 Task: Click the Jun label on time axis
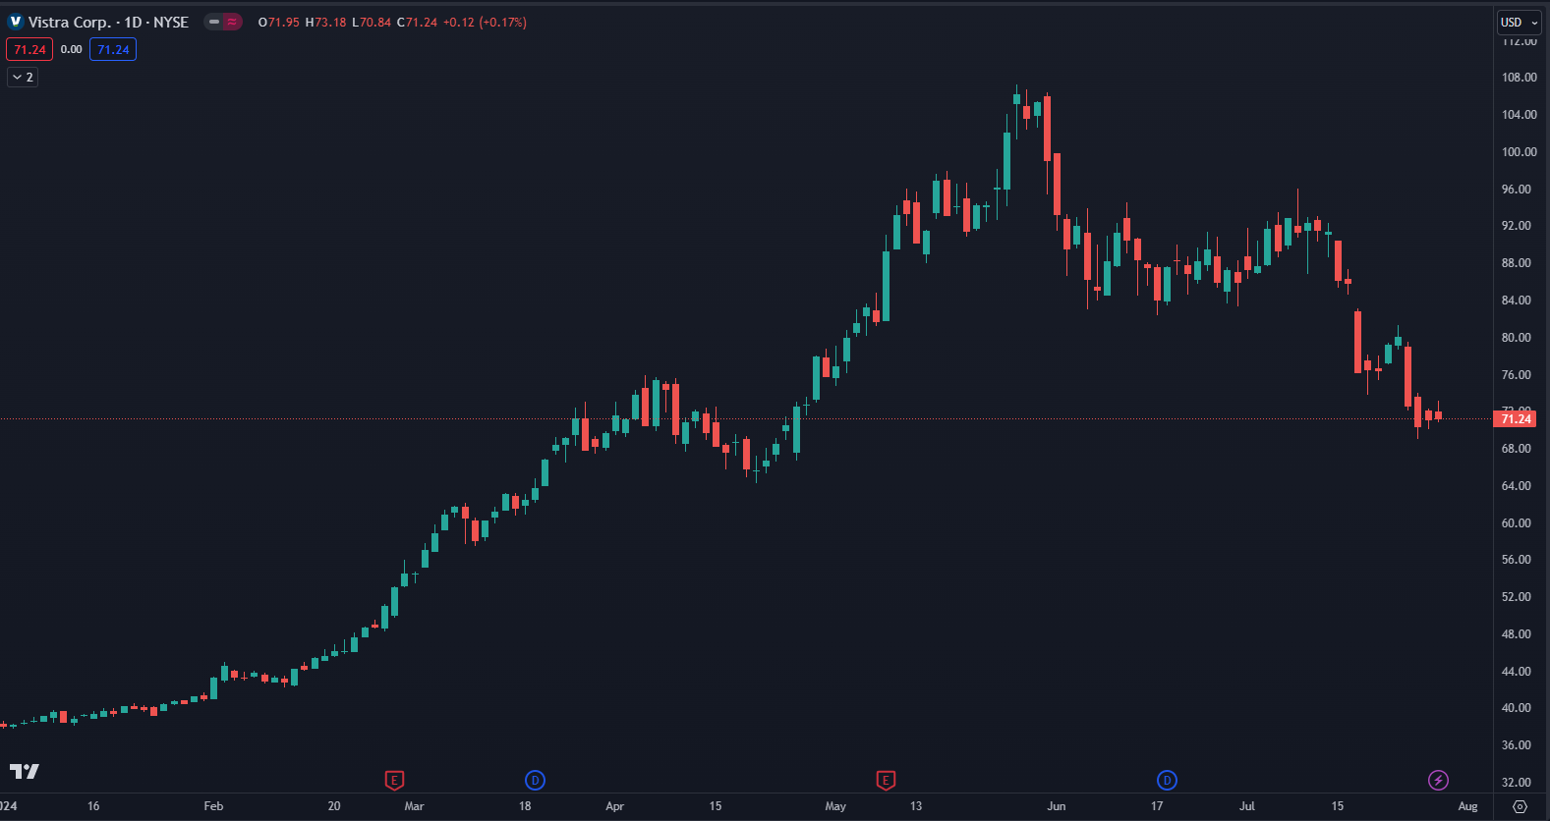point(1057,806)
